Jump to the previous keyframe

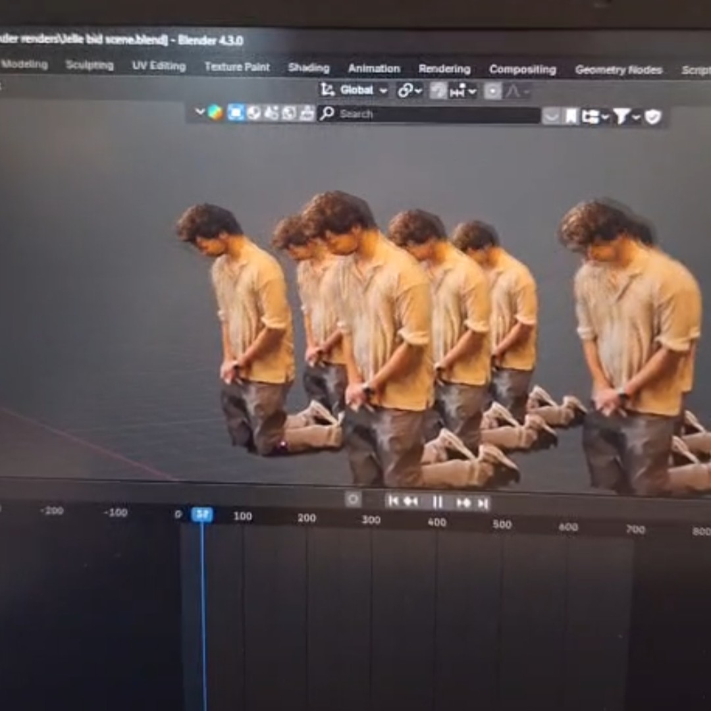pyautogui.click(x=411, y=502)
